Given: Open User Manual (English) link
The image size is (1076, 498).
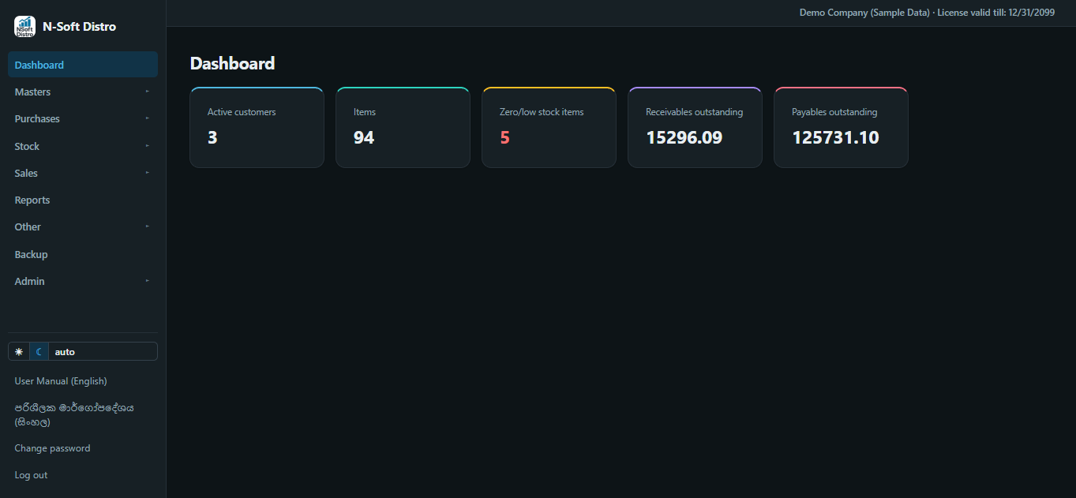Looking at the screenshot, I should point(61,381).
